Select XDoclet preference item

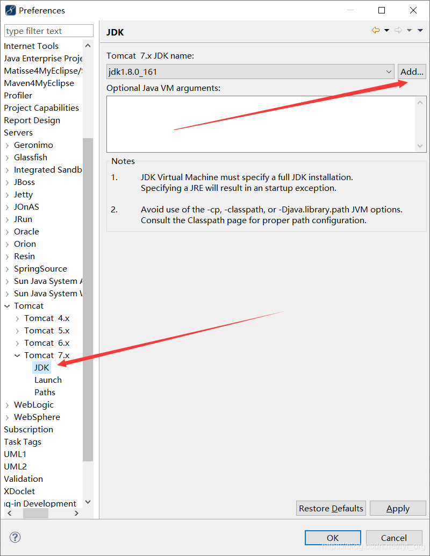tap(19, 491)
